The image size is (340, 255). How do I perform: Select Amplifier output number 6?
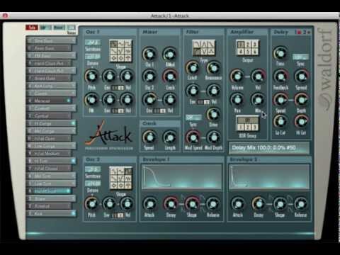point(254,51)
